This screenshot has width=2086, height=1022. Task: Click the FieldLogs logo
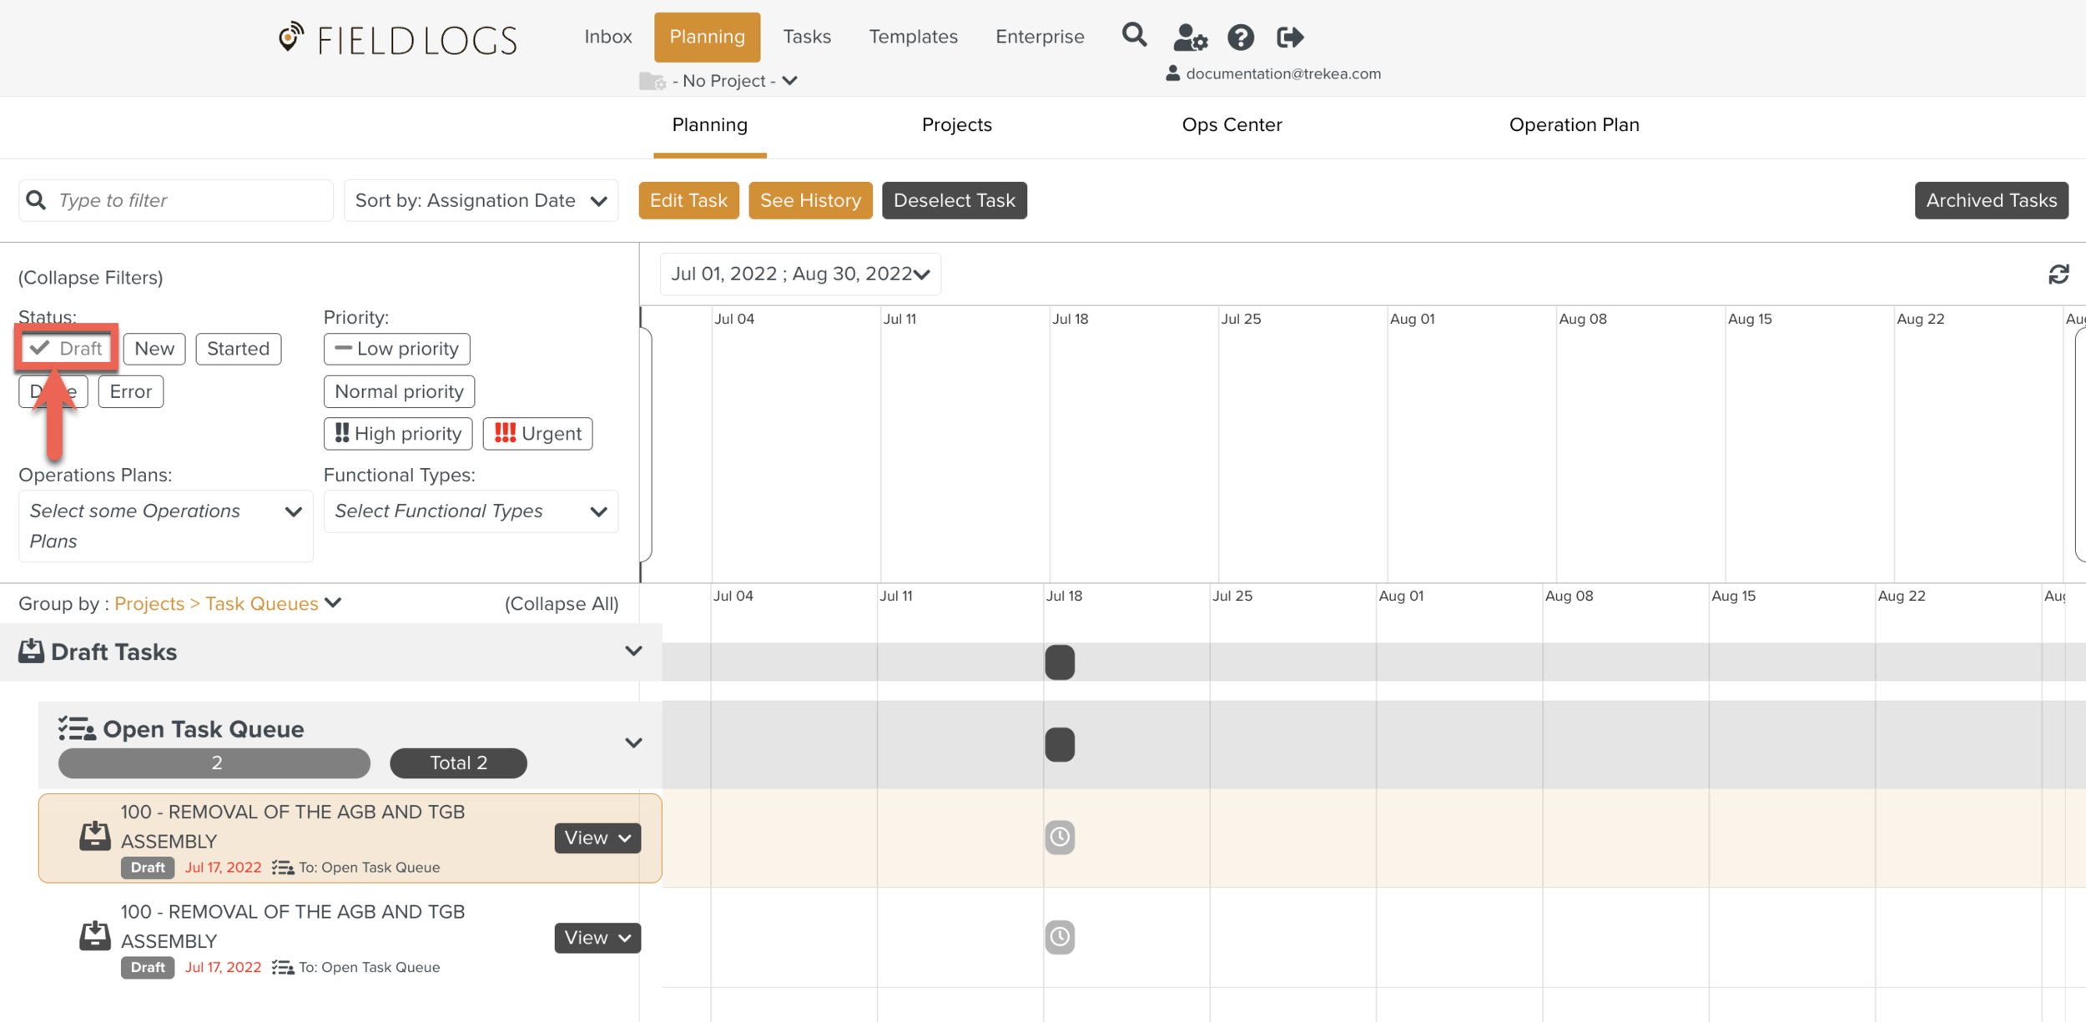pyautogui.click(x=398, y=39)
